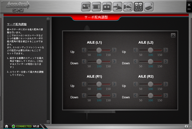Click the green connection status indicator
Screen dimensions: 192x129
tap(13, 126)
